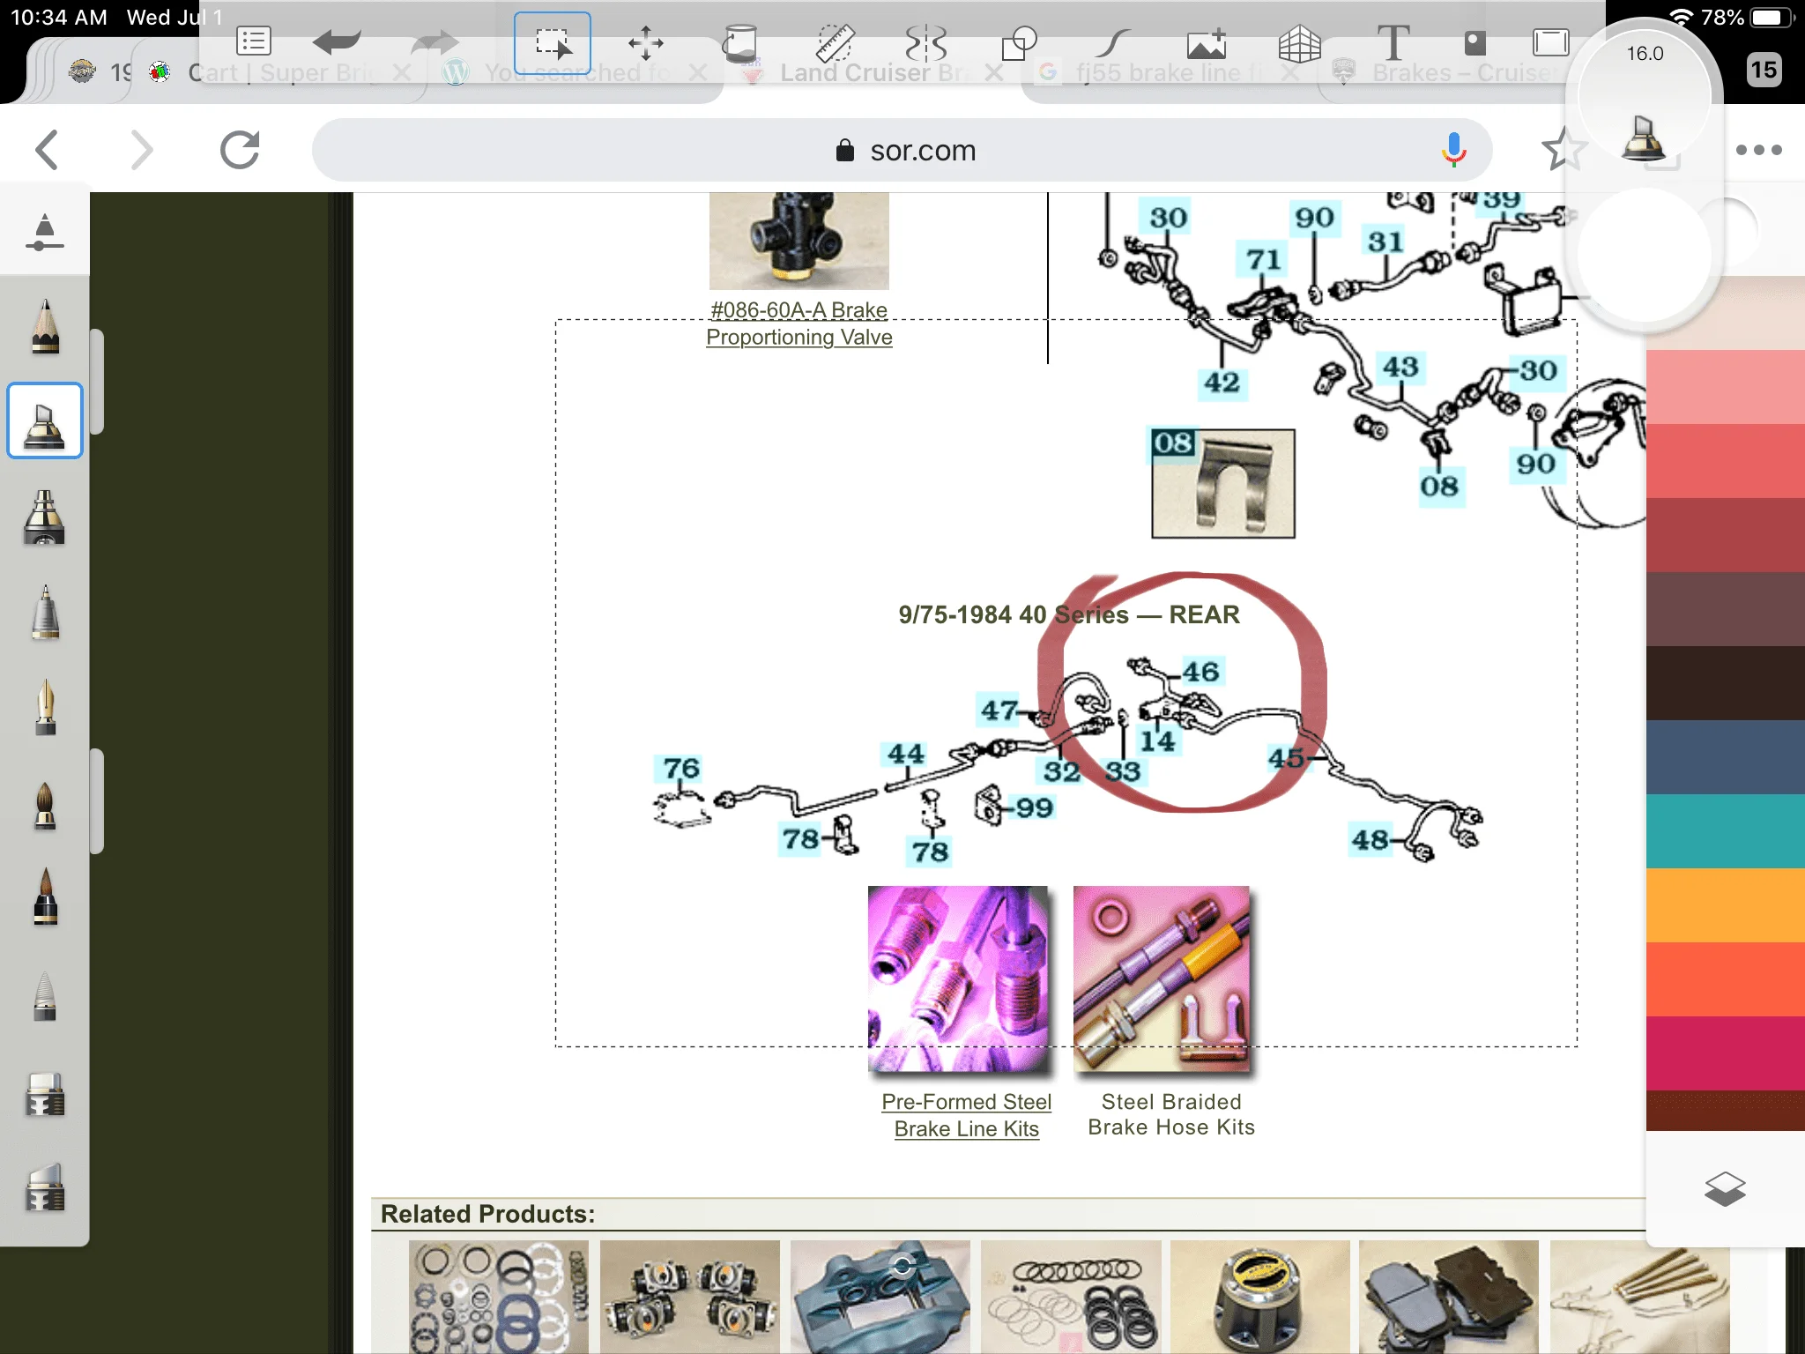
Task: Enable the Ruler guide tool
Action: [x=834, y=42]
